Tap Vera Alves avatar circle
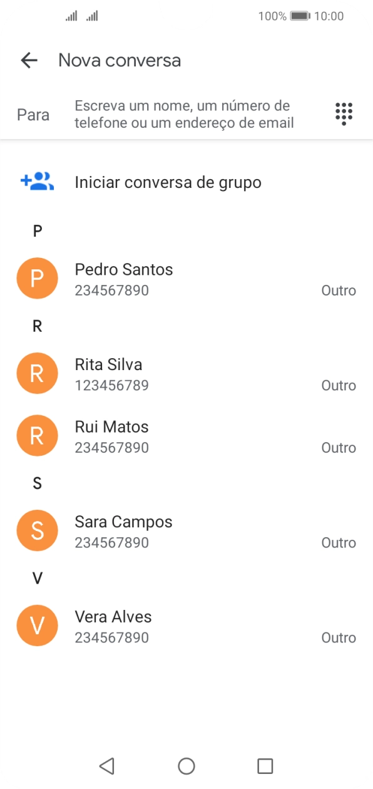This screenshot has height=789, width=373. click(x=37, y=625)
